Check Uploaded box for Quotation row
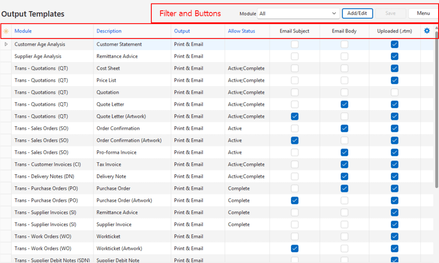This screenshot has width=439, height=263. [394, 92]
